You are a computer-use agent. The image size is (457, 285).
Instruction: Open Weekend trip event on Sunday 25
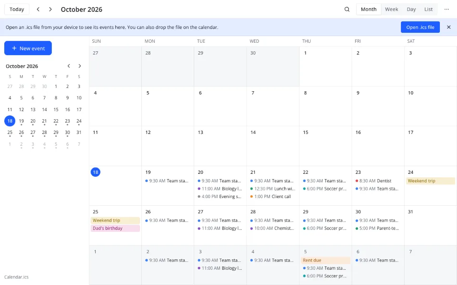[115, 220]
